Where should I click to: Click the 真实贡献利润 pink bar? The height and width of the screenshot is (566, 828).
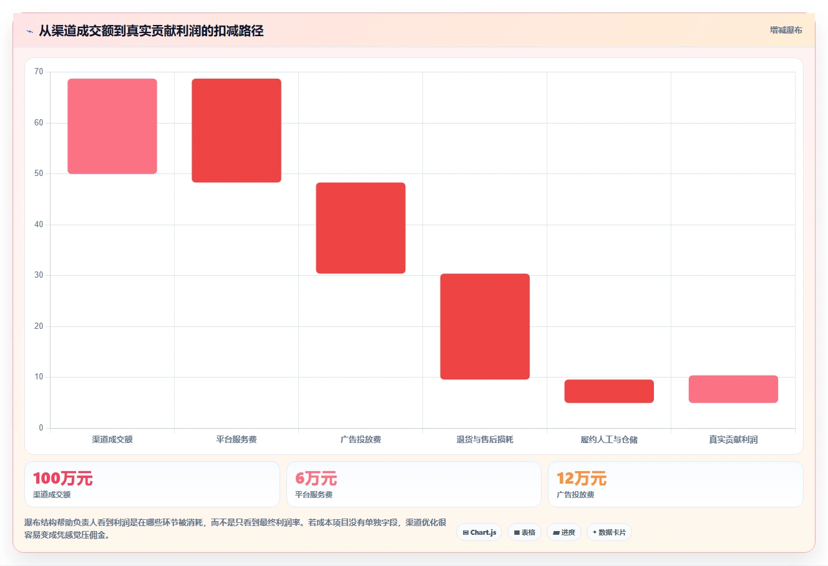pos(733,389)
